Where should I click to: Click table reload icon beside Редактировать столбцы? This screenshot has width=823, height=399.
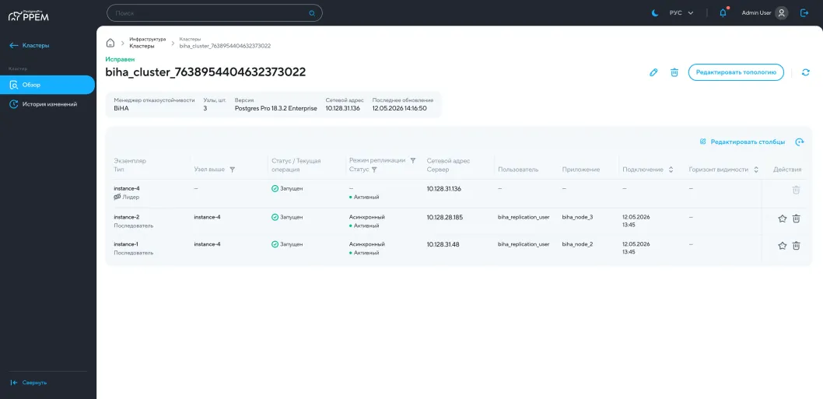coord(800,142)
